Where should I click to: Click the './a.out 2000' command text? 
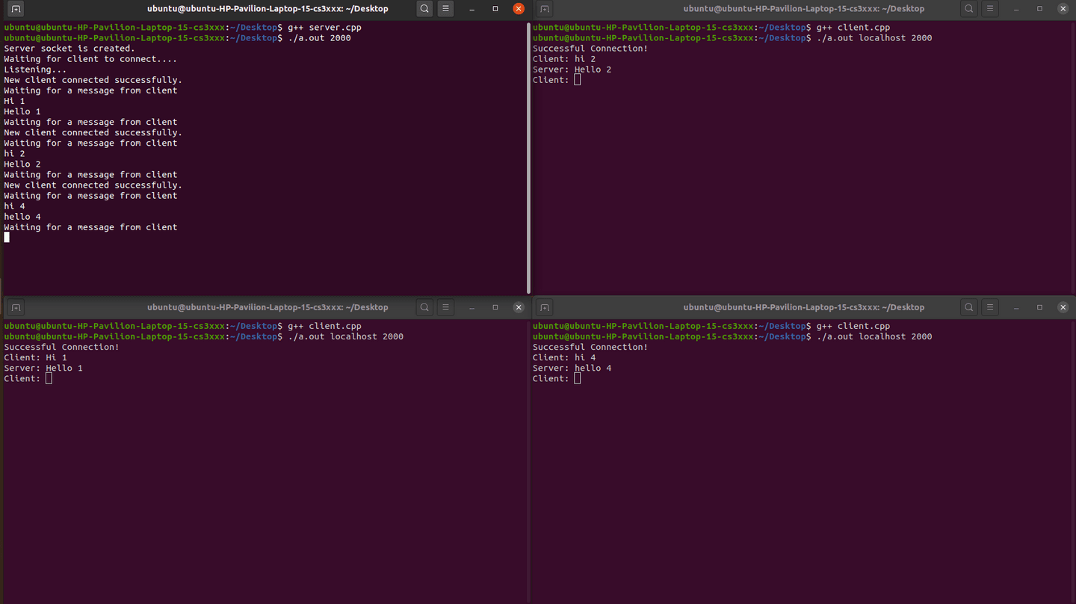[x=319, y=38]
